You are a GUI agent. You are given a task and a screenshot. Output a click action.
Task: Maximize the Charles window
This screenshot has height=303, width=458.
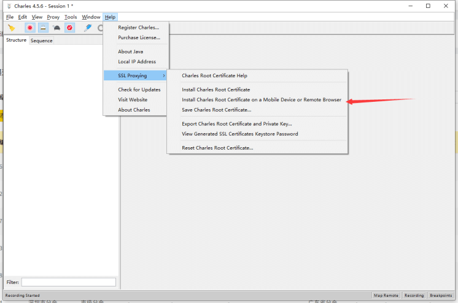pos(428,6)
